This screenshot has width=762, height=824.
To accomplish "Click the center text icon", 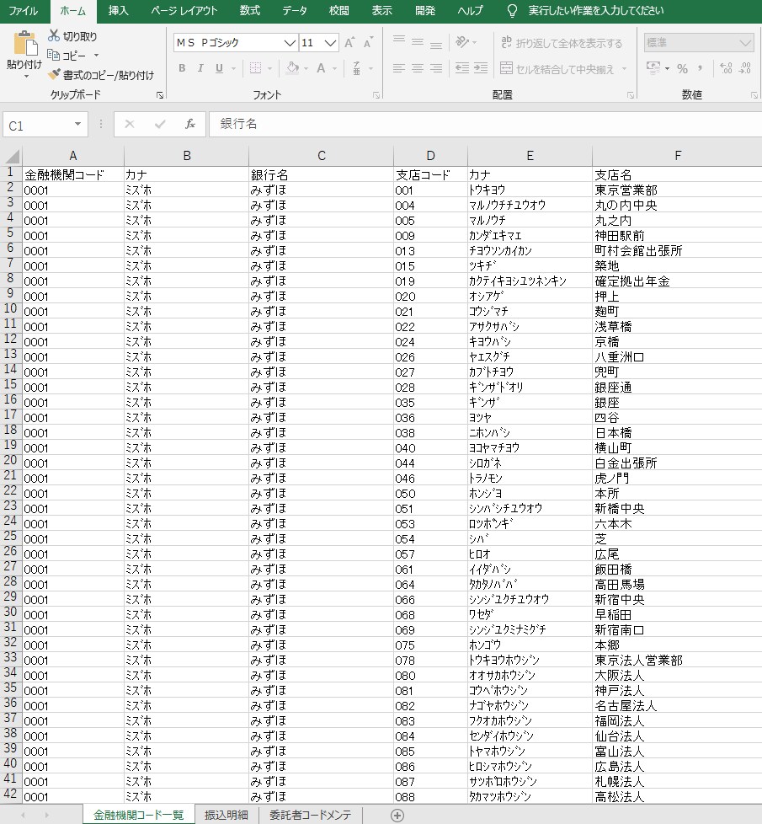I will [418, 68].
